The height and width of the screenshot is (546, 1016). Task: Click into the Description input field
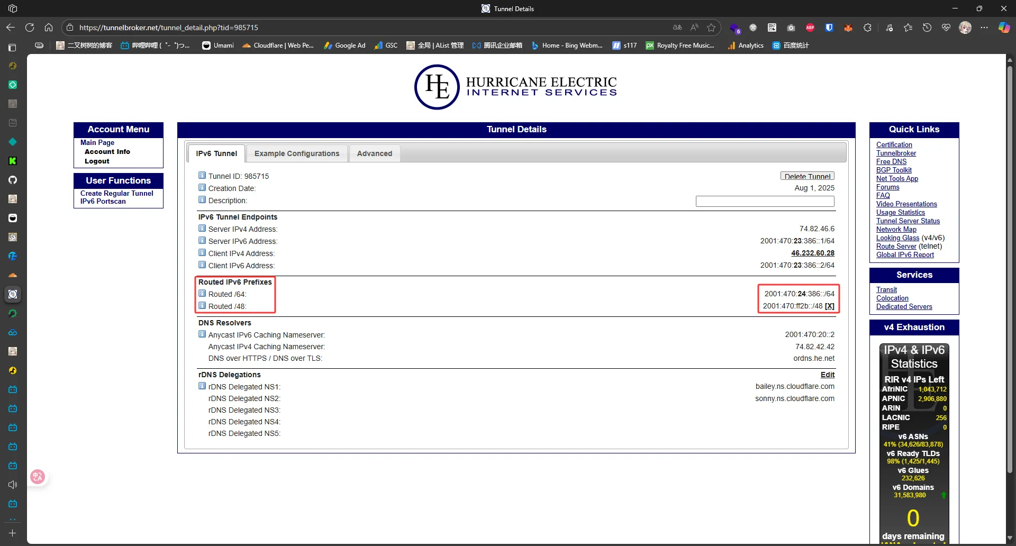point(765,201)
